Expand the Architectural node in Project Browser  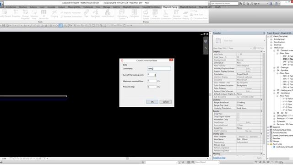[x=271, y=39]
